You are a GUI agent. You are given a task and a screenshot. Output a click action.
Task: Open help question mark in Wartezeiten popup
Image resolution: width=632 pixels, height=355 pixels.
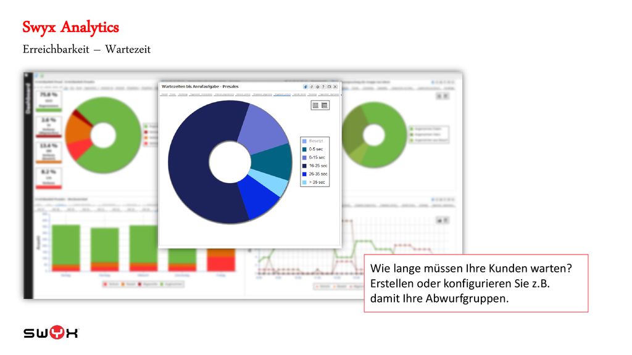click(323, 86)
